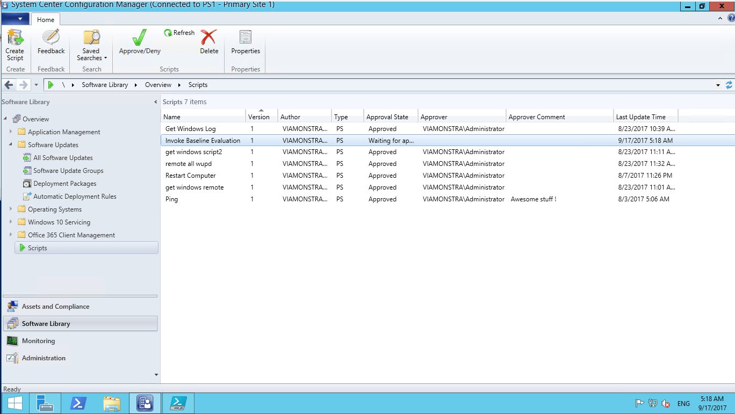Expand the Windows 10 Servicing folder
Viewport: 735px width, 414px height.
coord(11,222)
